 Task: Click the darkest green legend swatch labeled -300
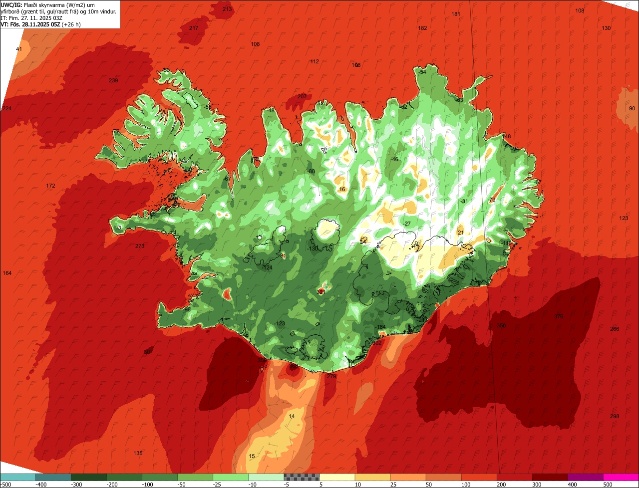pos(89,478)
